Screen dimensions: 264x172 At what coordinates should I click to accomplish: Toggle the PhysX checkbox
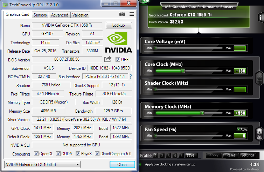[x=78, y=154]
